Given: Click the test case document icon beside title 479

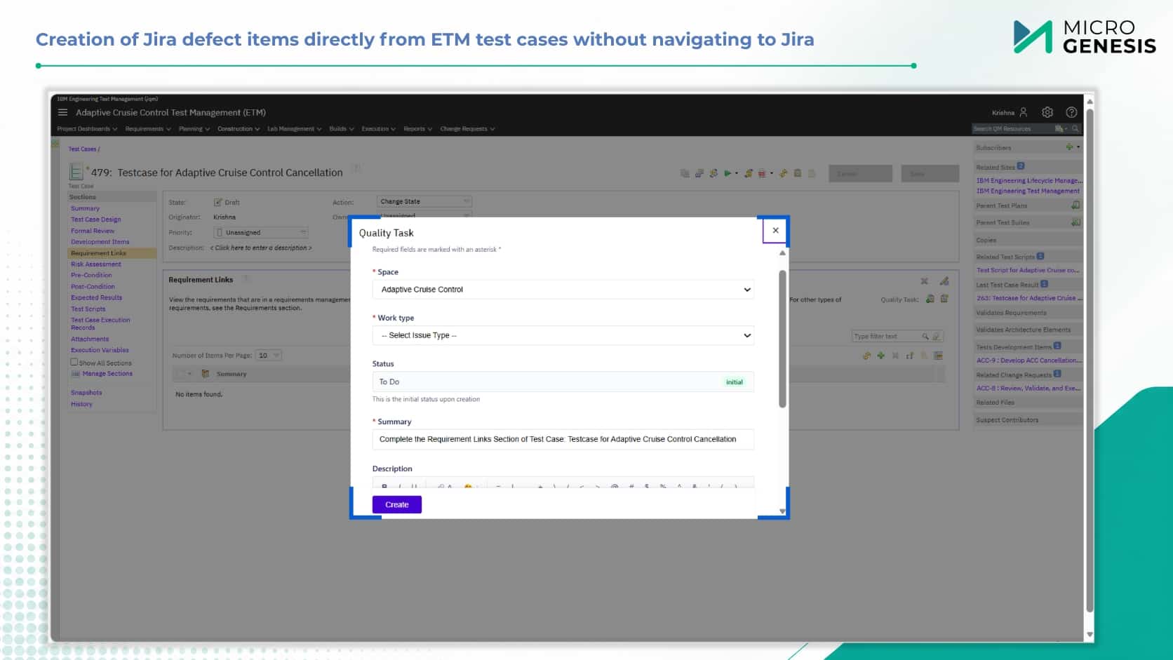Looking at the screenshot, I should (x=76, y=172).
